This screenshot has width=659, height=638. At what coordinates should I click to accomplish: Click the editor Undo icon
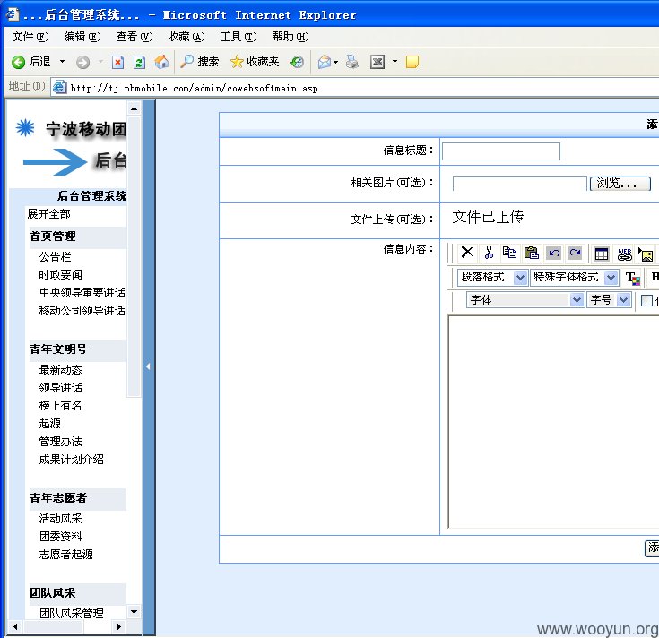(x=554, y=253)
